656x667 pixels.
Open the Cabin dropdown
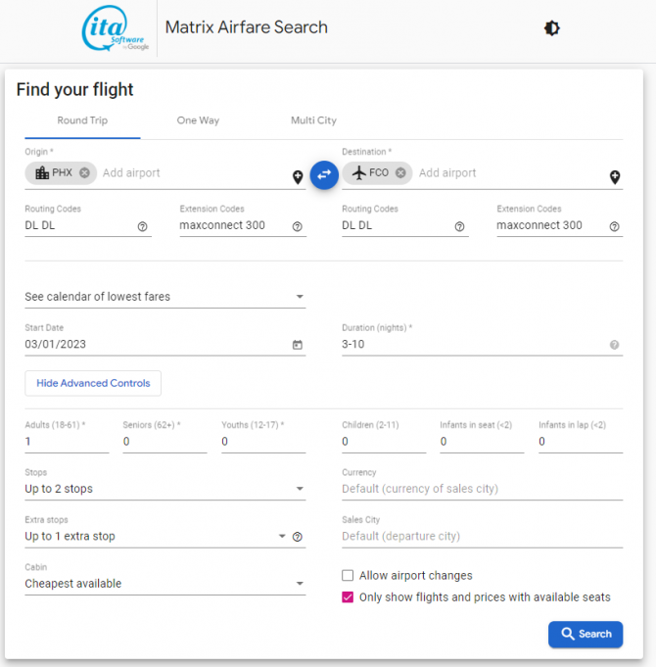(x=164, y=583)
